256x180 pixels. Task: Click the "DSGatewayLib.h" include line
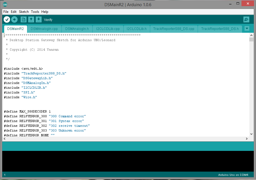[28, 78]
